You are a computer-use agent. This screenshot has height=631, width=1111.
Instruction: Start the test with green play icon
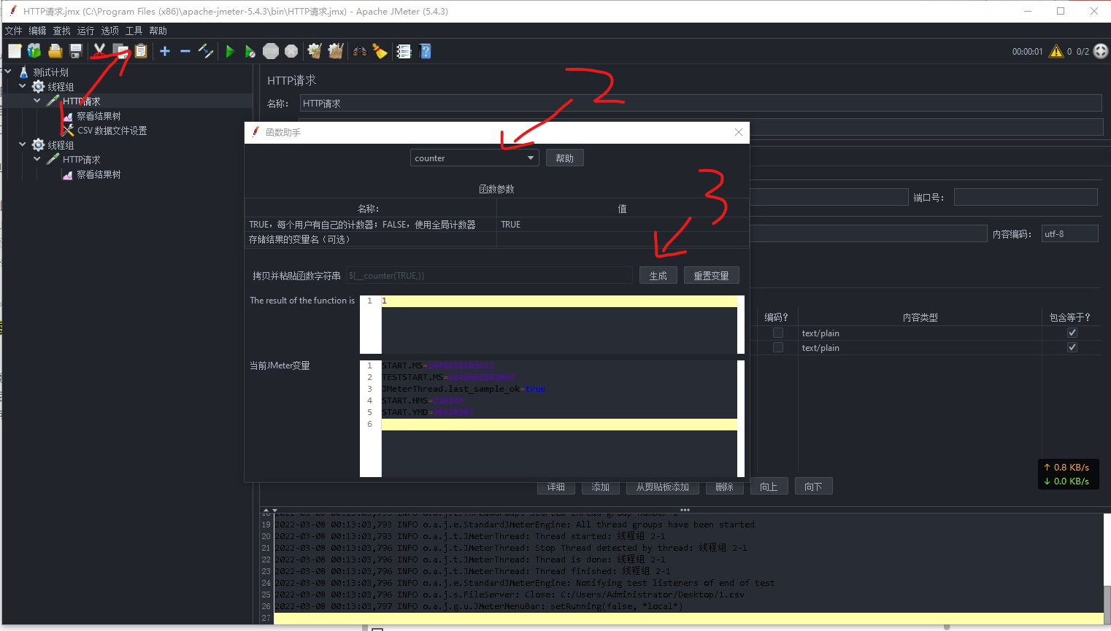click(230, 51)
